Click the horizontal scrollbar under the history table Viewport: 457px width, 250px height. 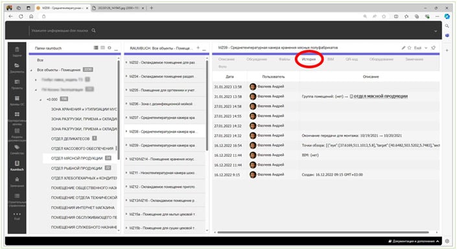pyautogui.click(x=323, y=233)
